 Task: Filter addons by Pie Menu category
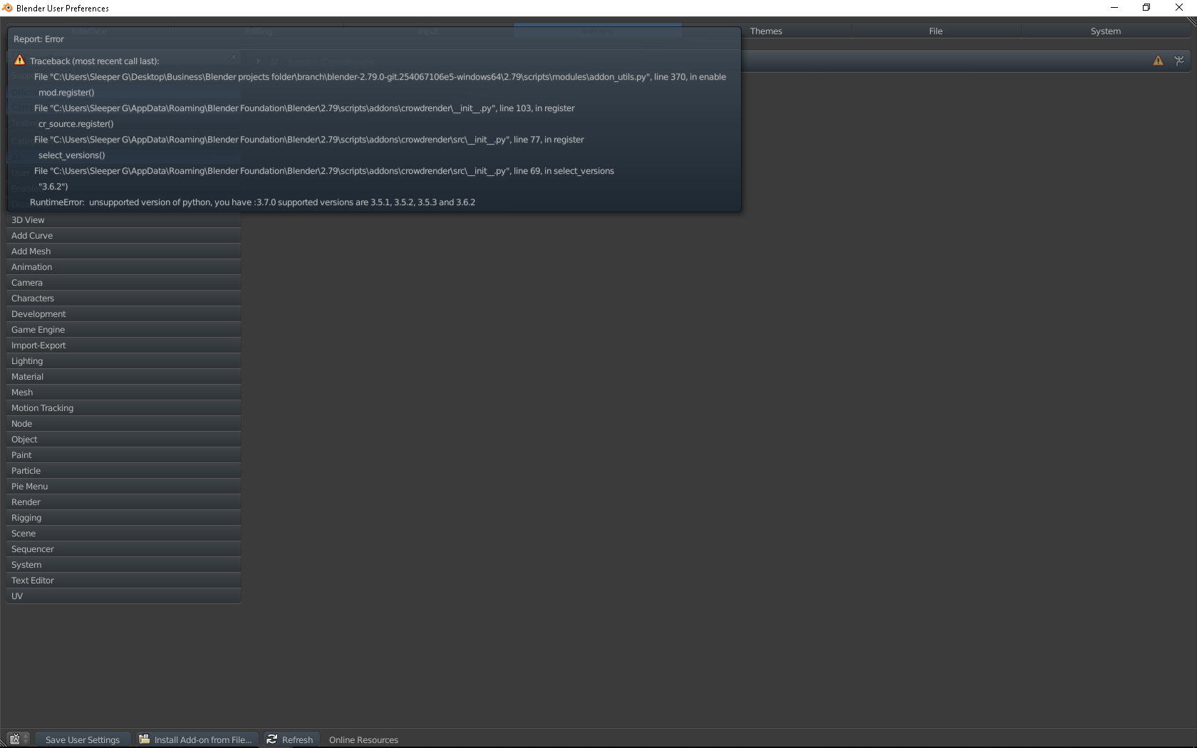click(124, 487)
